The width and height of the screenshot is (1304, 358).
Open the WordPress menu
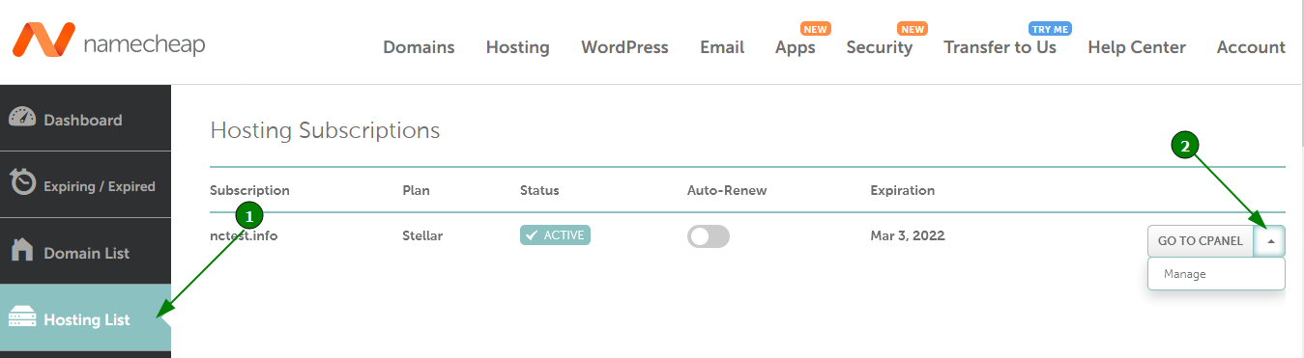624,47
